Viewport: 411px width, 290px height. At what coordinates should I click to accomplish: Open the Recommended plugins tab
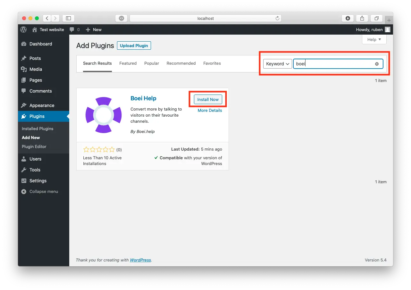181,63
